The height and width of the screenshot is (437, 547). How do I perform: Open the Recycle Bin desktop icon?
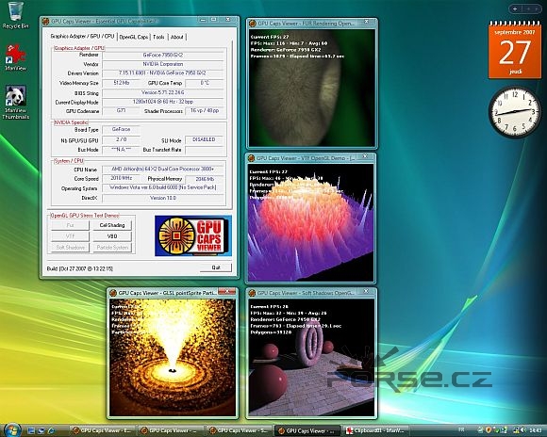coord(15,12)
